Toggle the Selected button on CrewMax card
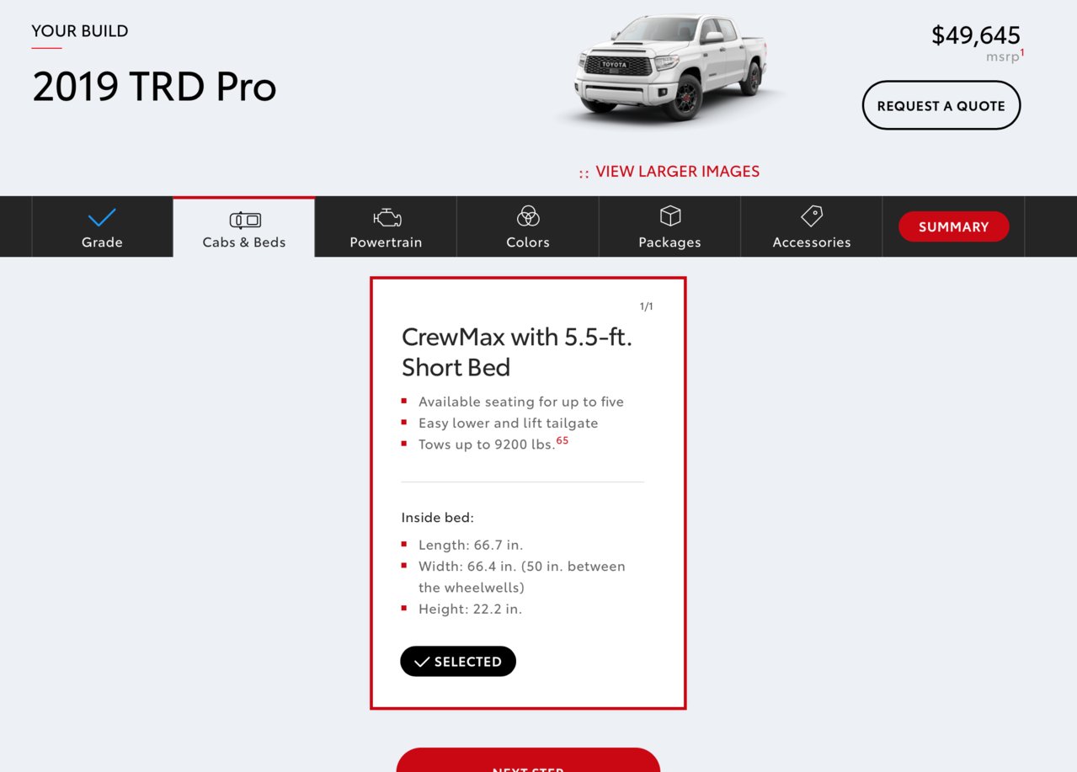This screenshot has height=772, width=1077. click(x=458, y=661)
